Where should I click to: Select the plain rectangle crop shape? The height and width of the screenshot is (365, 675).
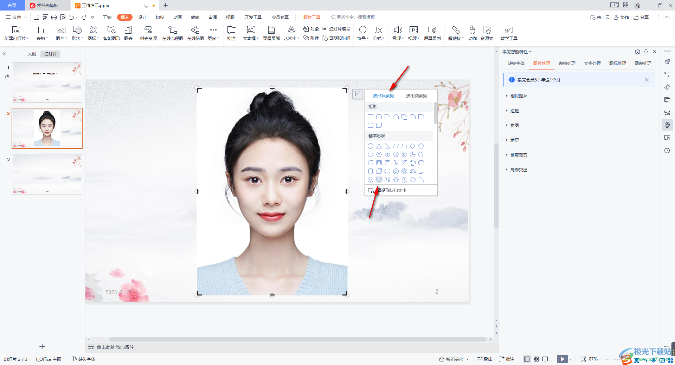[x=370, y=117]
